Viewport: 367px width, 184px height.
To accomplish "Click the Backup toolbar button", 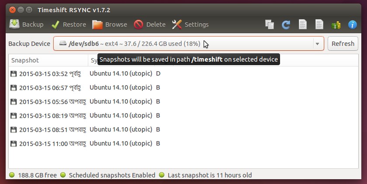I will [26, 24].
